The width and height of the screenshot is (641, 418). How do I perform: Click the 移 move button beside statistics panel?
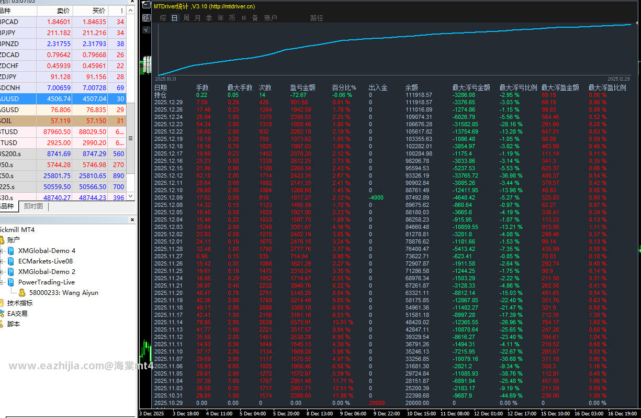pos(146,18)
